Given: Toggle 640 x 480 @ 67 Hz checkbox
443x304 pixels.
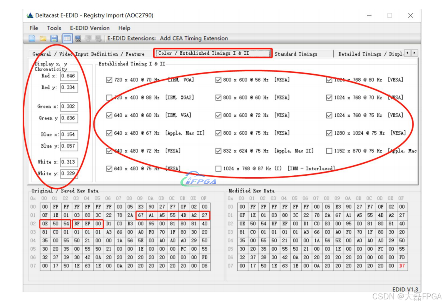Looking at the screenshot, I should click(109, 133).
